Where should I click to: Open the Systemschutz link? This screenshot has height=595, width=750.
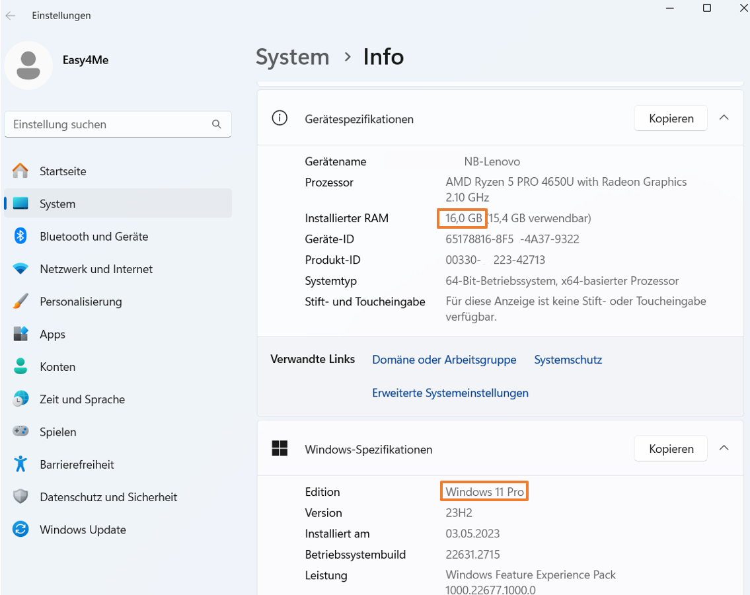568,360
